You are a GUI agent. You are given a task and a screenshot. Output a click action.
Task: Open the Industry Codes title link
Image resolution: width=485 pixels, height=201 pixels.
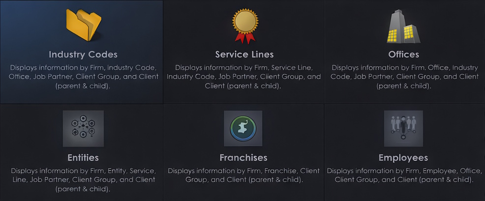tap(83, 54)
